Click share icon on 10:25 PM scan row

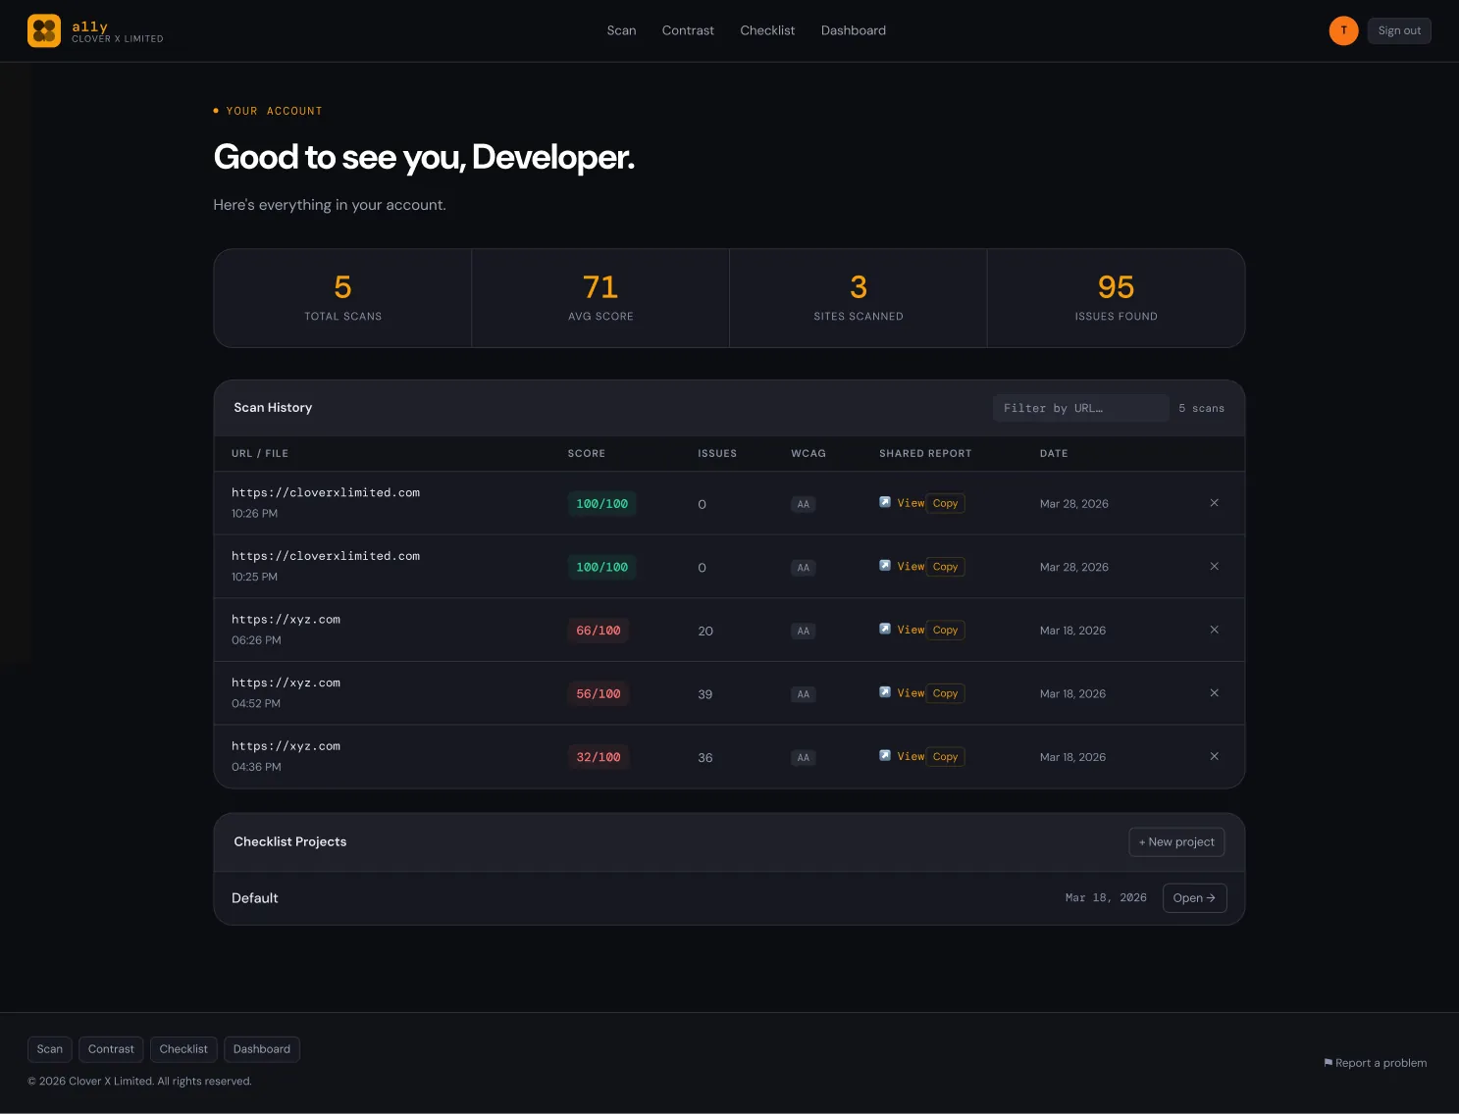pos(885,566)
